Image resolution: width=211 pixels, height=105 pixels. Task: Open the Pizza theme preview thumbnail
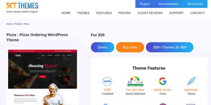click(x=42, y=77)
